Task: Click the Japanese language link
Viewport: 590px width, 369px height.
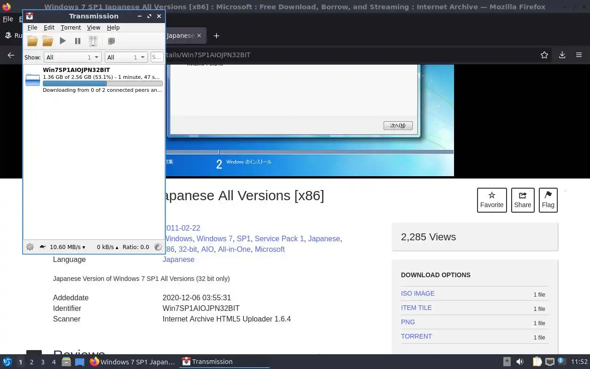Action: [178, 259]
